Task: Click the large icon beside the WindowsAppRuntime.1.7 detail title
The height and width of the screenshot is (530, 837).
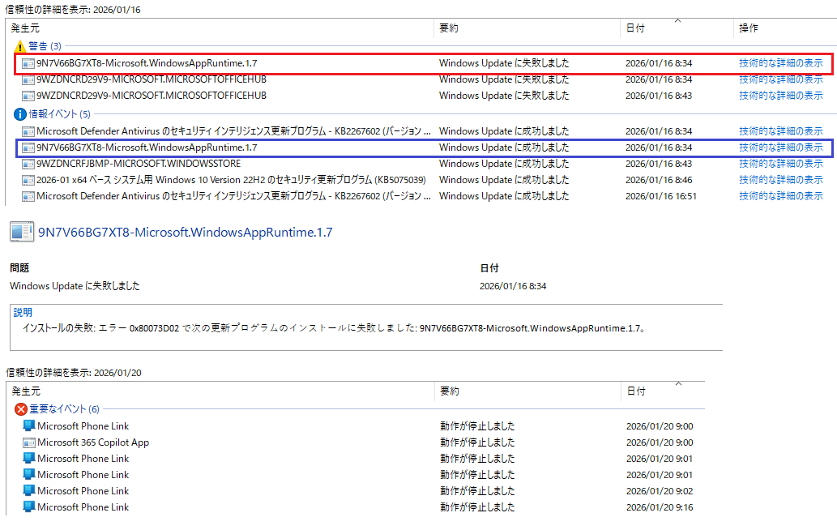Action: pos(22,232)
